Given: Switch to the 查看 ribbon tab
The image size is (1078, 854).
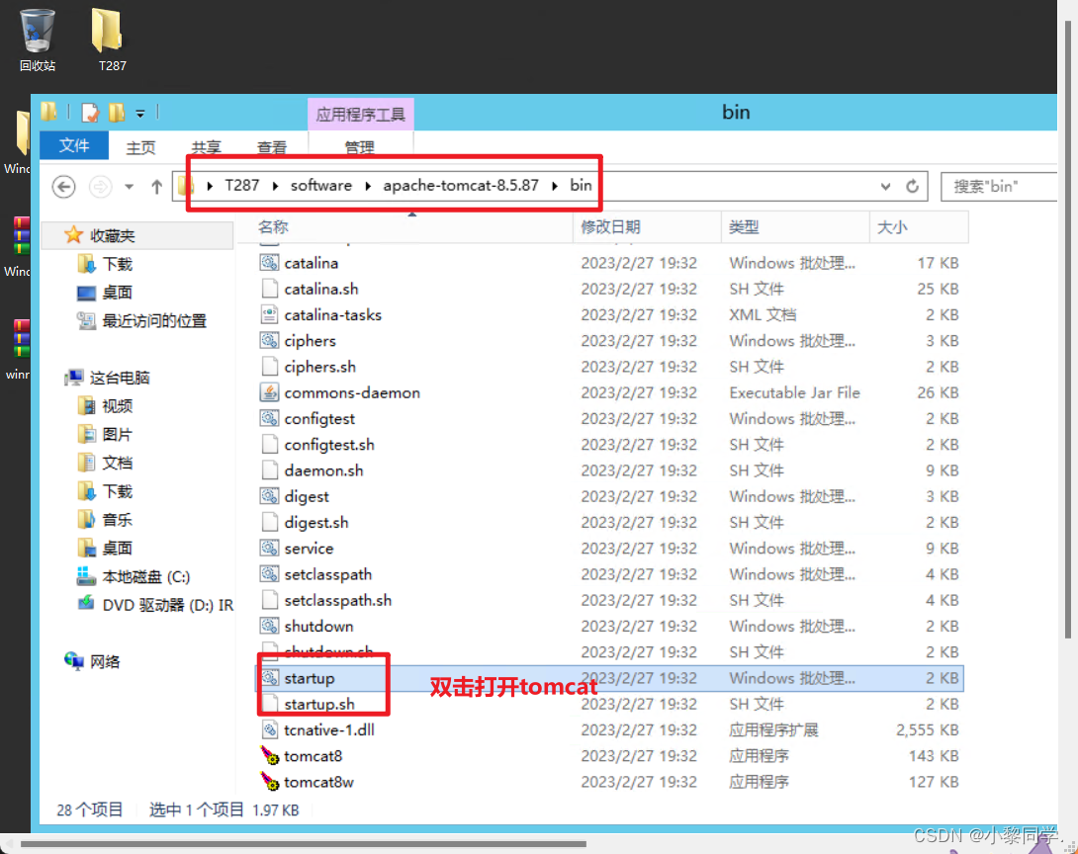Looking at the screenshot, I should (x=272, y=145).
